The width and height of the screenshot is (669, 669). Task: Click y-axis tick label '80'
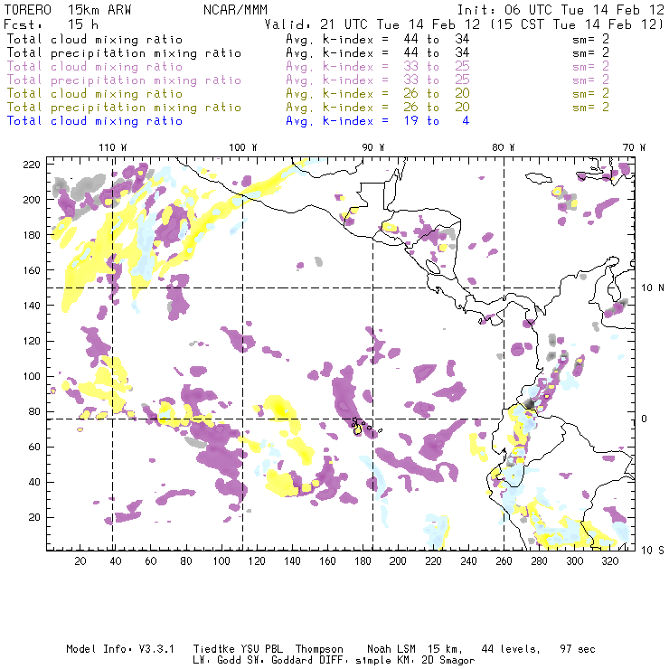point(34,411)
